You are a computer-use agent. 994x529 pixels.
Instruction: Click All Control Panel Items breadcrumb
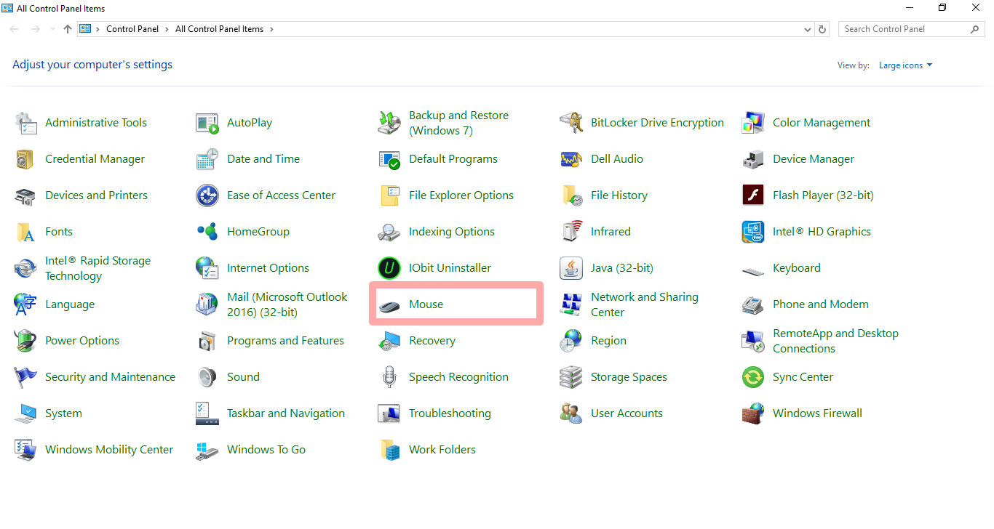(220, 29)
